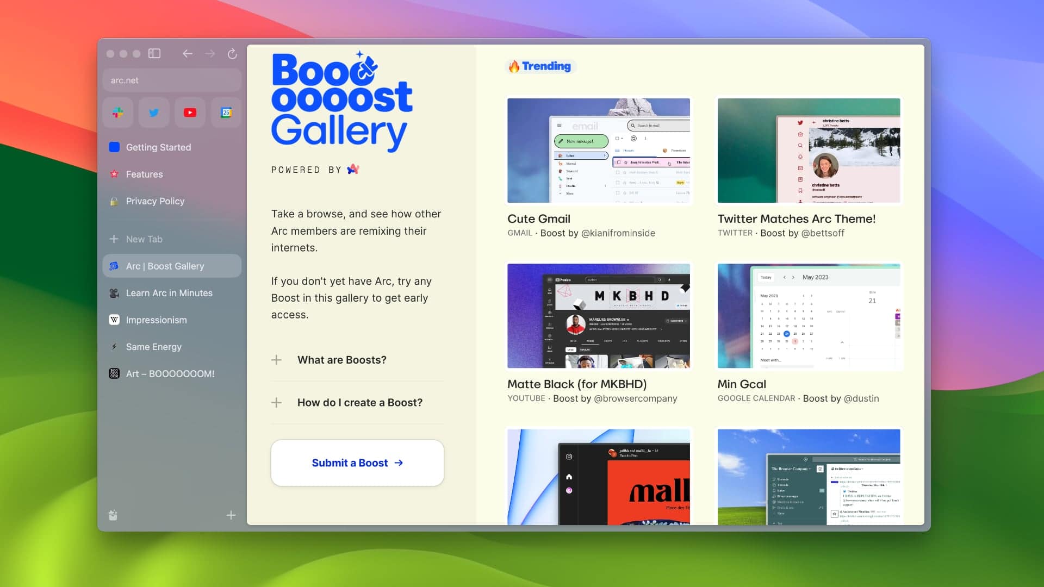The image size is (1044, 587).
Task: Switch to the Learn Arc in Minutes tab
Action: (x=169, y=293)
